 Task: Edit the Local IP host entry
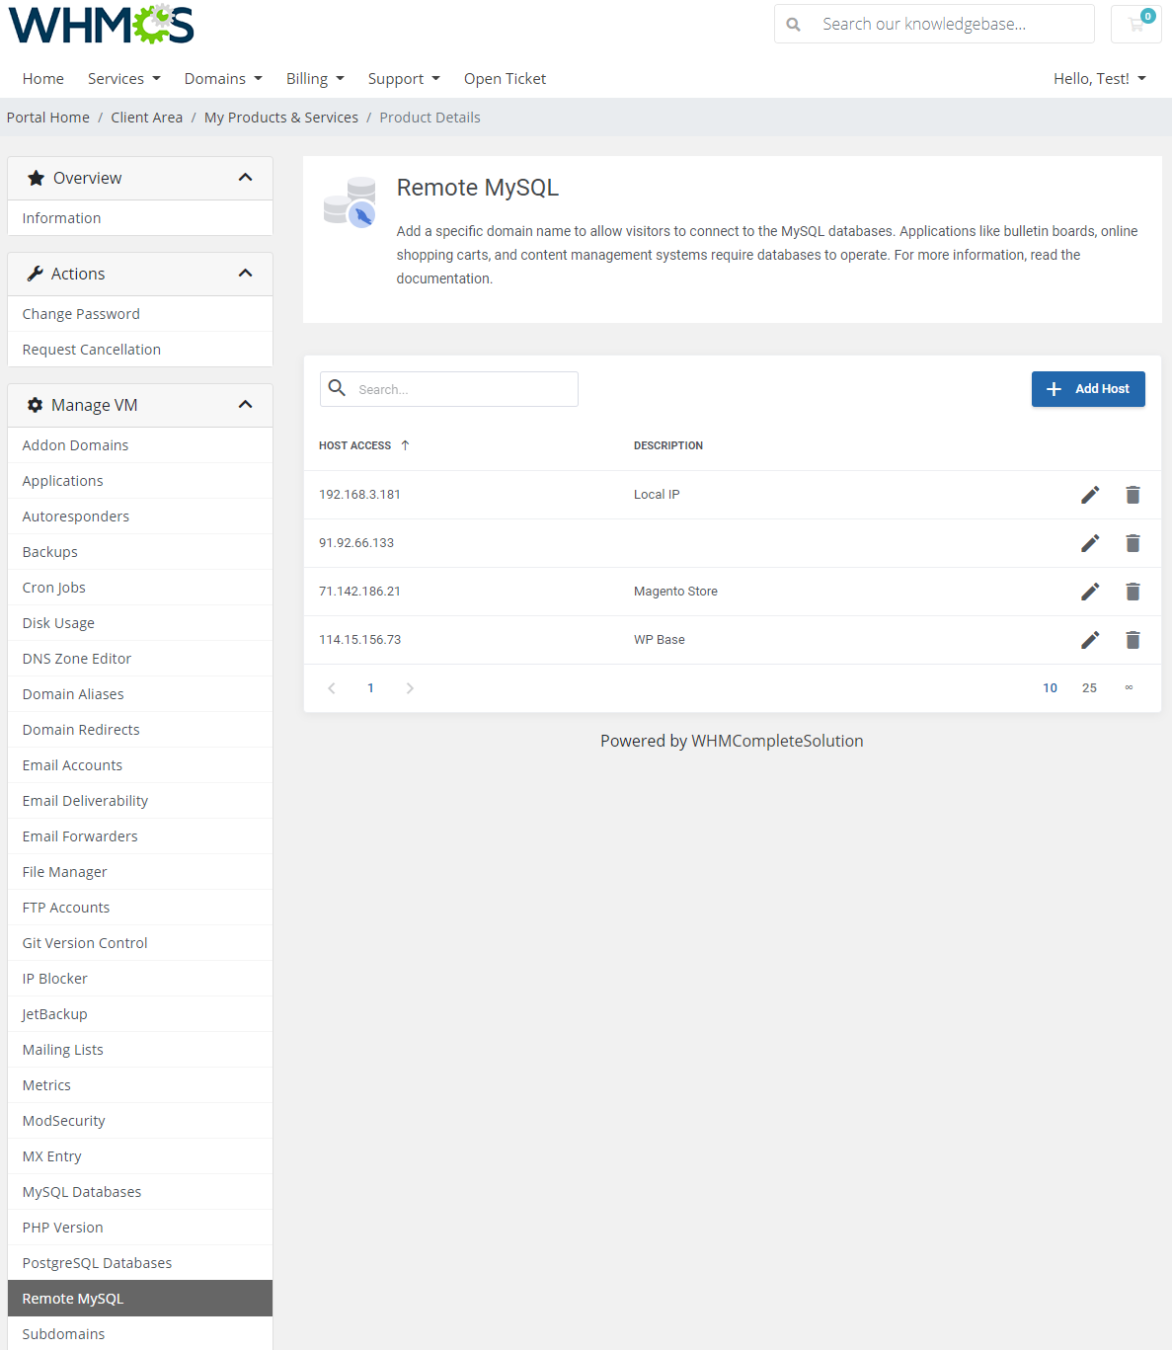click(x=1090, y=495)
